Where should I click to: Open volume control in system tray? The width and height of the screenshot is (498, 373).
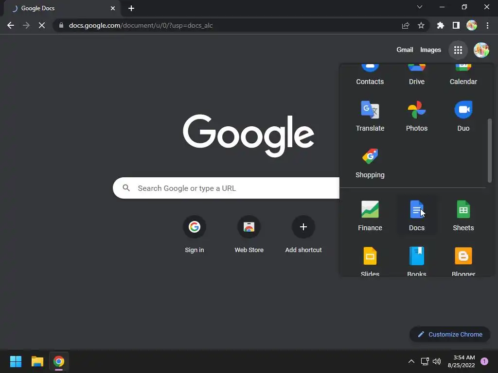pos(437,361)
